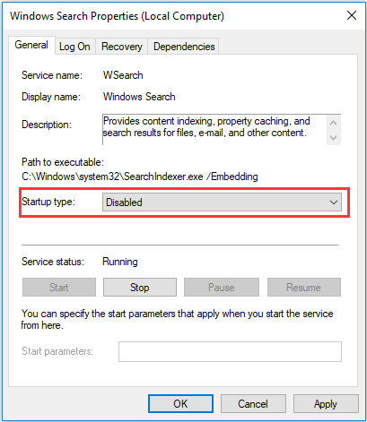Click the General tab
This screenshot has height=422, width=367.
coord(31,45)
